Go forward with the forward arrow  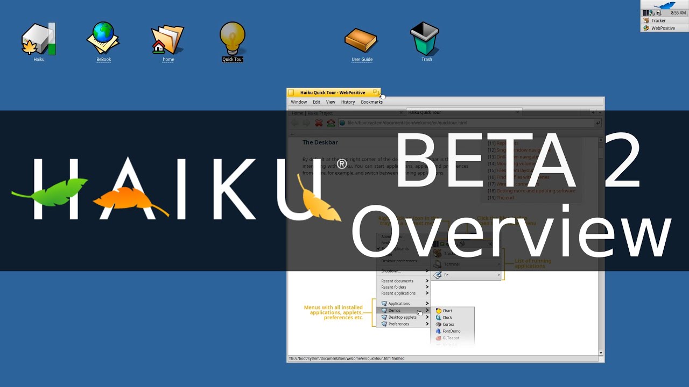tap(306, 123)
